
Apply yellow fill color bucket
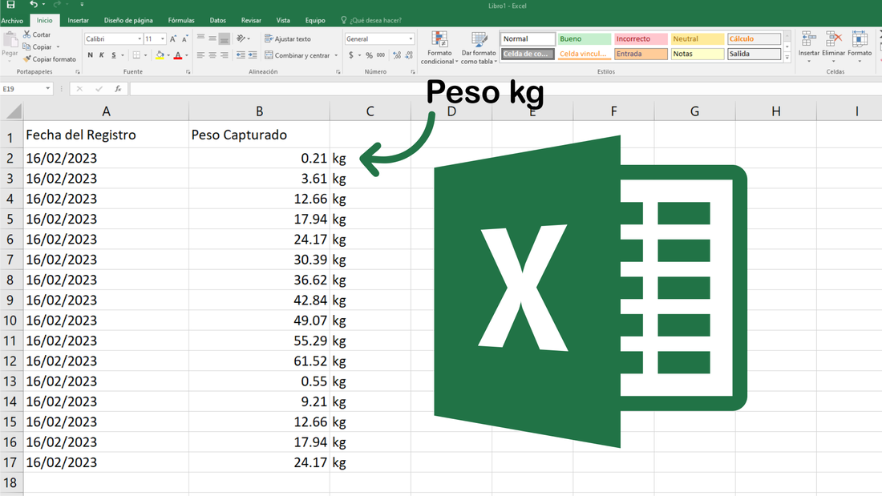pos(160,55)
